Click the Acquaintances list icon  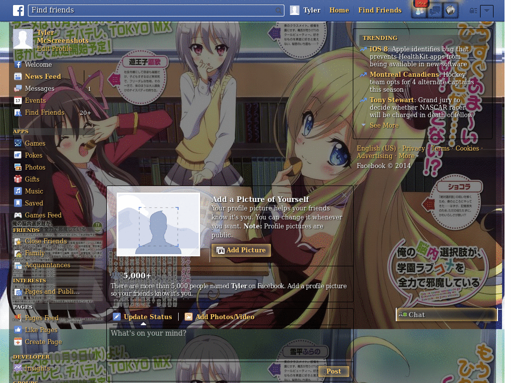click(18, 265)
